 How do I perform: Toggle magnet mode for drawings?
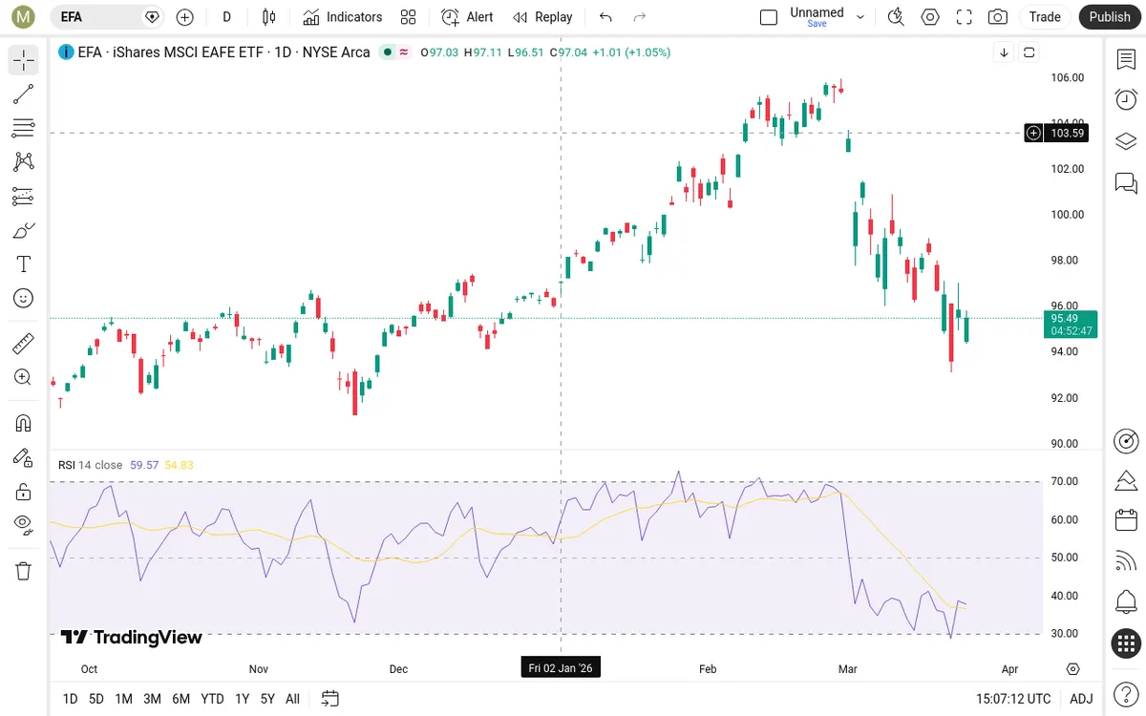(24, 423)
